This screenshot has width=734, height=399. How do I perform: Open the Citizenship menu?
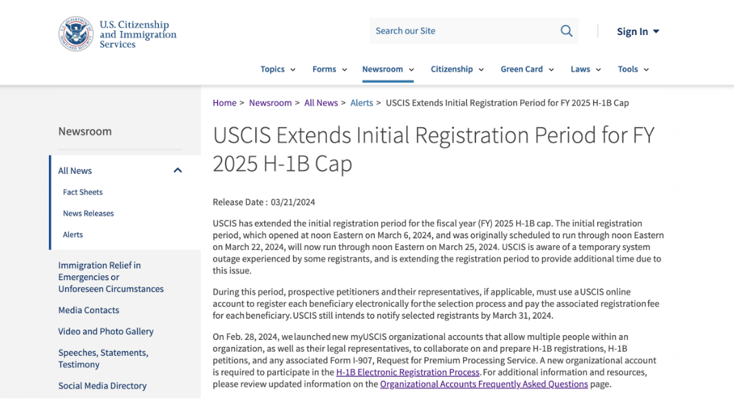457,69
